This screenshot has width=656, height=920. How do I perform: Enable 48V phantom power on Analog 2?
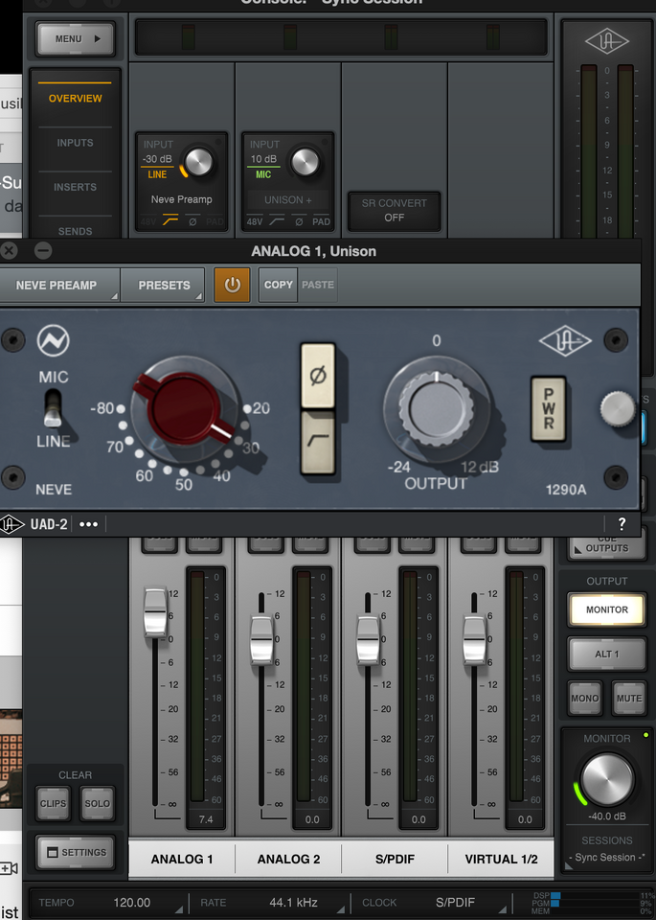pos(255,221)
